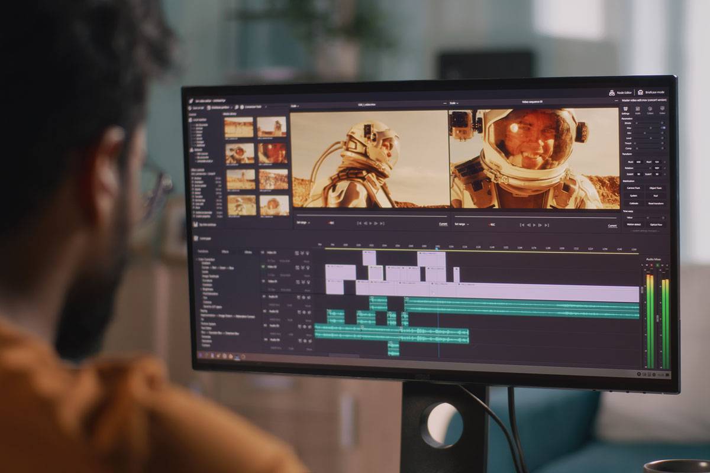This screenshot has height=473, width=710.
Task: Click the play icon under the right viewer
Action: (534, 224)
